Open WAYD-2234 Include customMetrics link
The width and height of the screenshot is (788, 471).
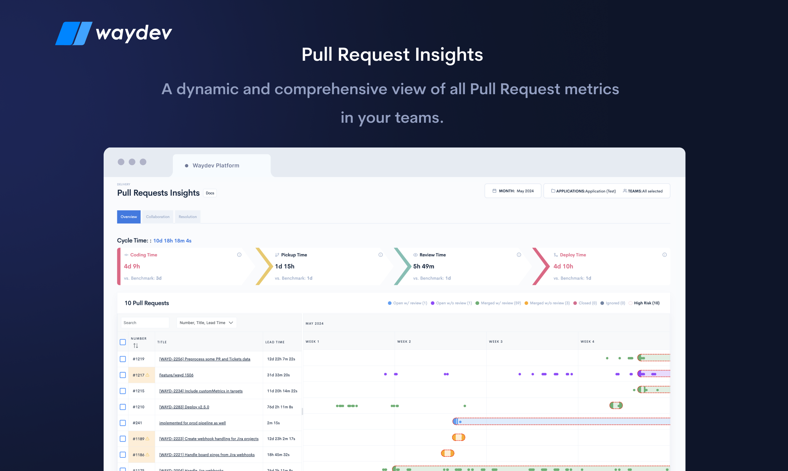[x=201, y=391]
